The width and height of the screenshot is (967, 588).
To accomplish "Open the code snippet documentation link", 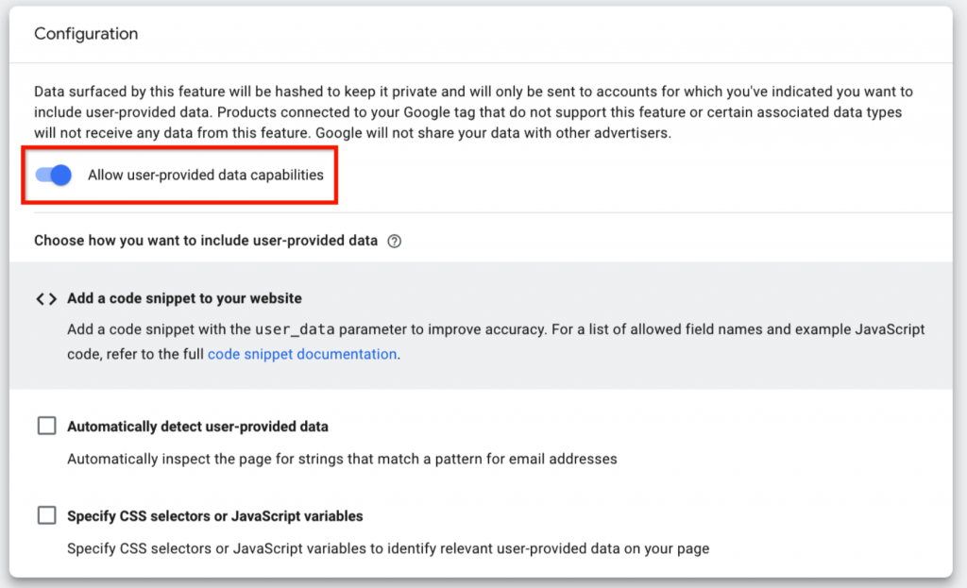I will [x=301, y=354].
